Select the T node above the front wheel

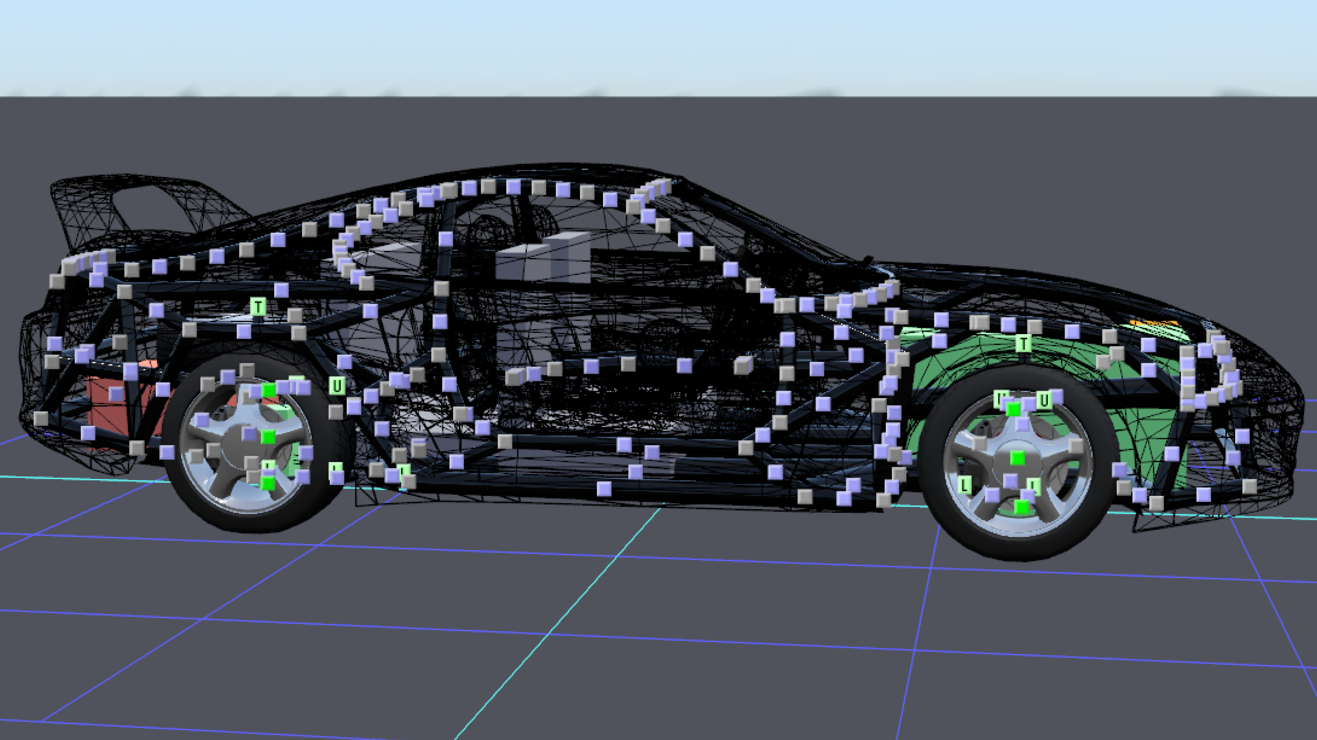click(x=1023, y=343)
